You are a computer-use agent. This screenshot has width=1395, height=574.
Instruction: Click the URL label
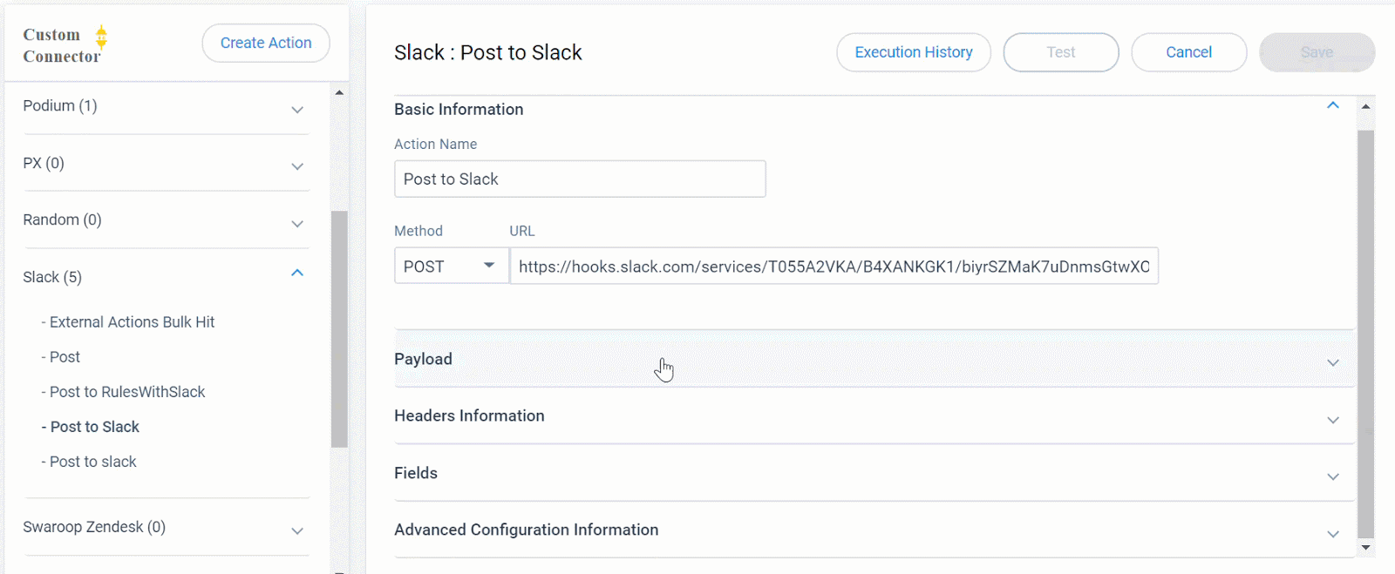[522, 231]
